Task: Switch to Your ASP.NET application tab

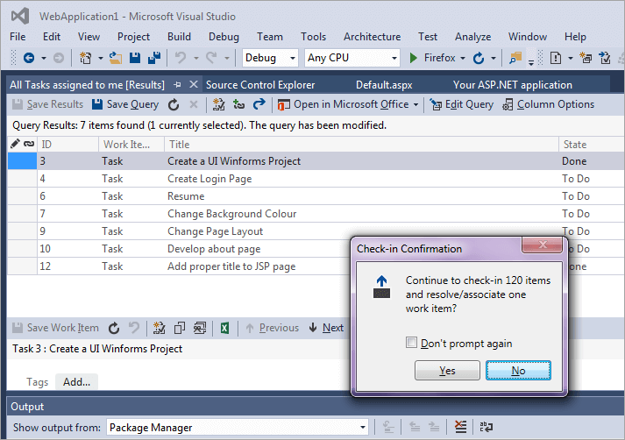Action: [x=512, y=85]
